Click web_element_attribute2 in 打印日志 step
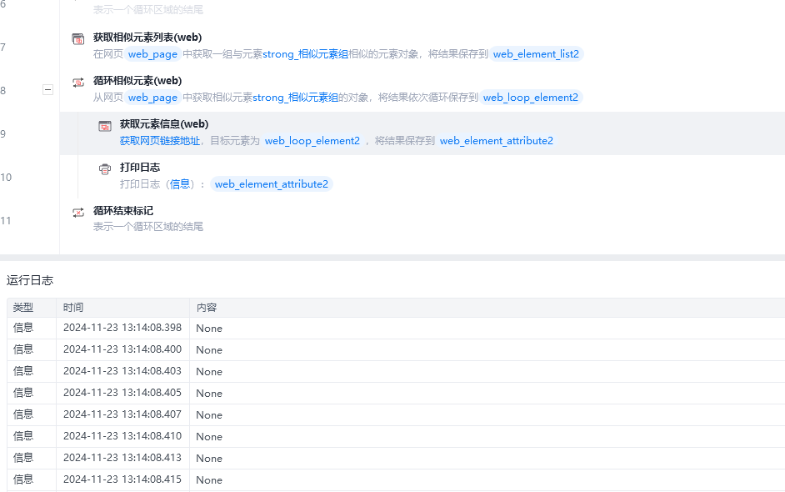The width and height of the screenshot is (785, 492). [271, 184]
